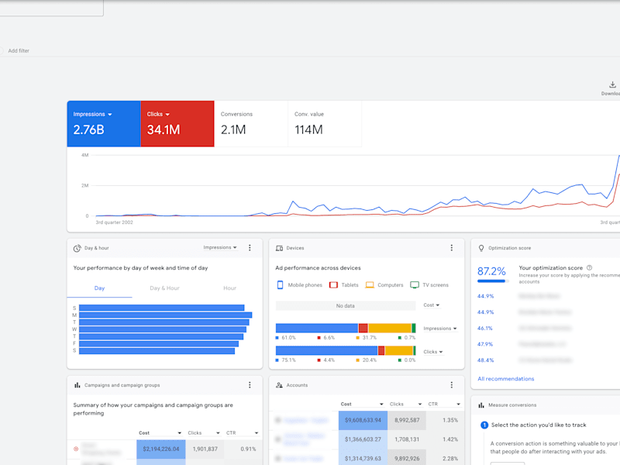Screen dimensions: 620x465
Task: Open Cost column dropdown in Accounts table
Action: point(362,404)
